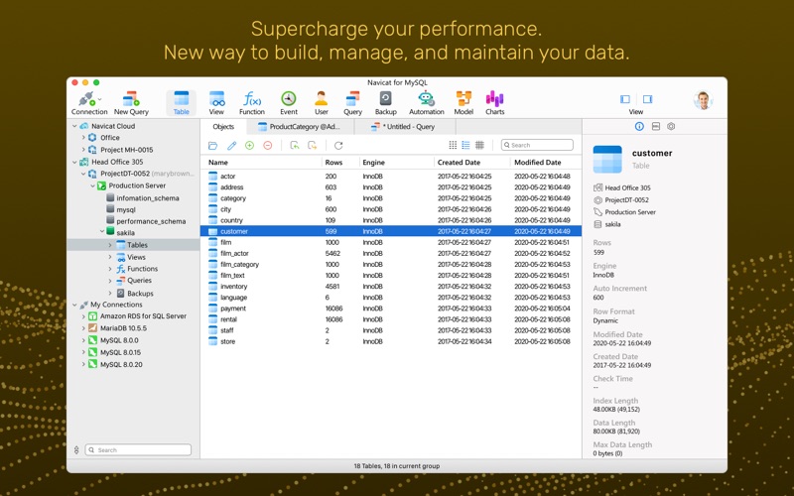Toggle the right information pane visibility

click(648, 99)
